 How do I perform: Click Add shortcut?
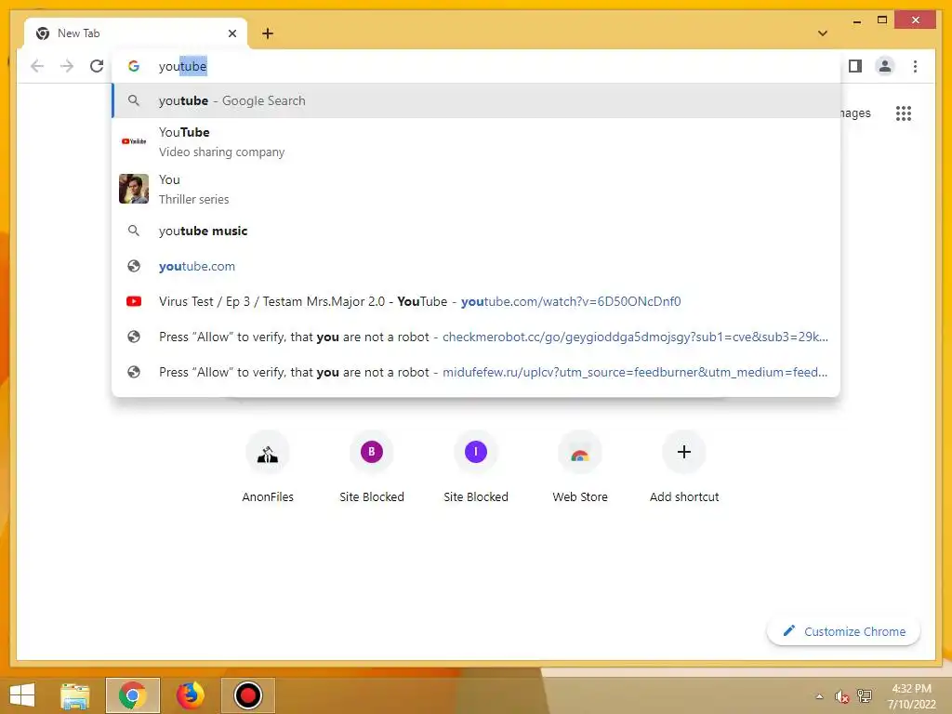(x=684, y=468)
